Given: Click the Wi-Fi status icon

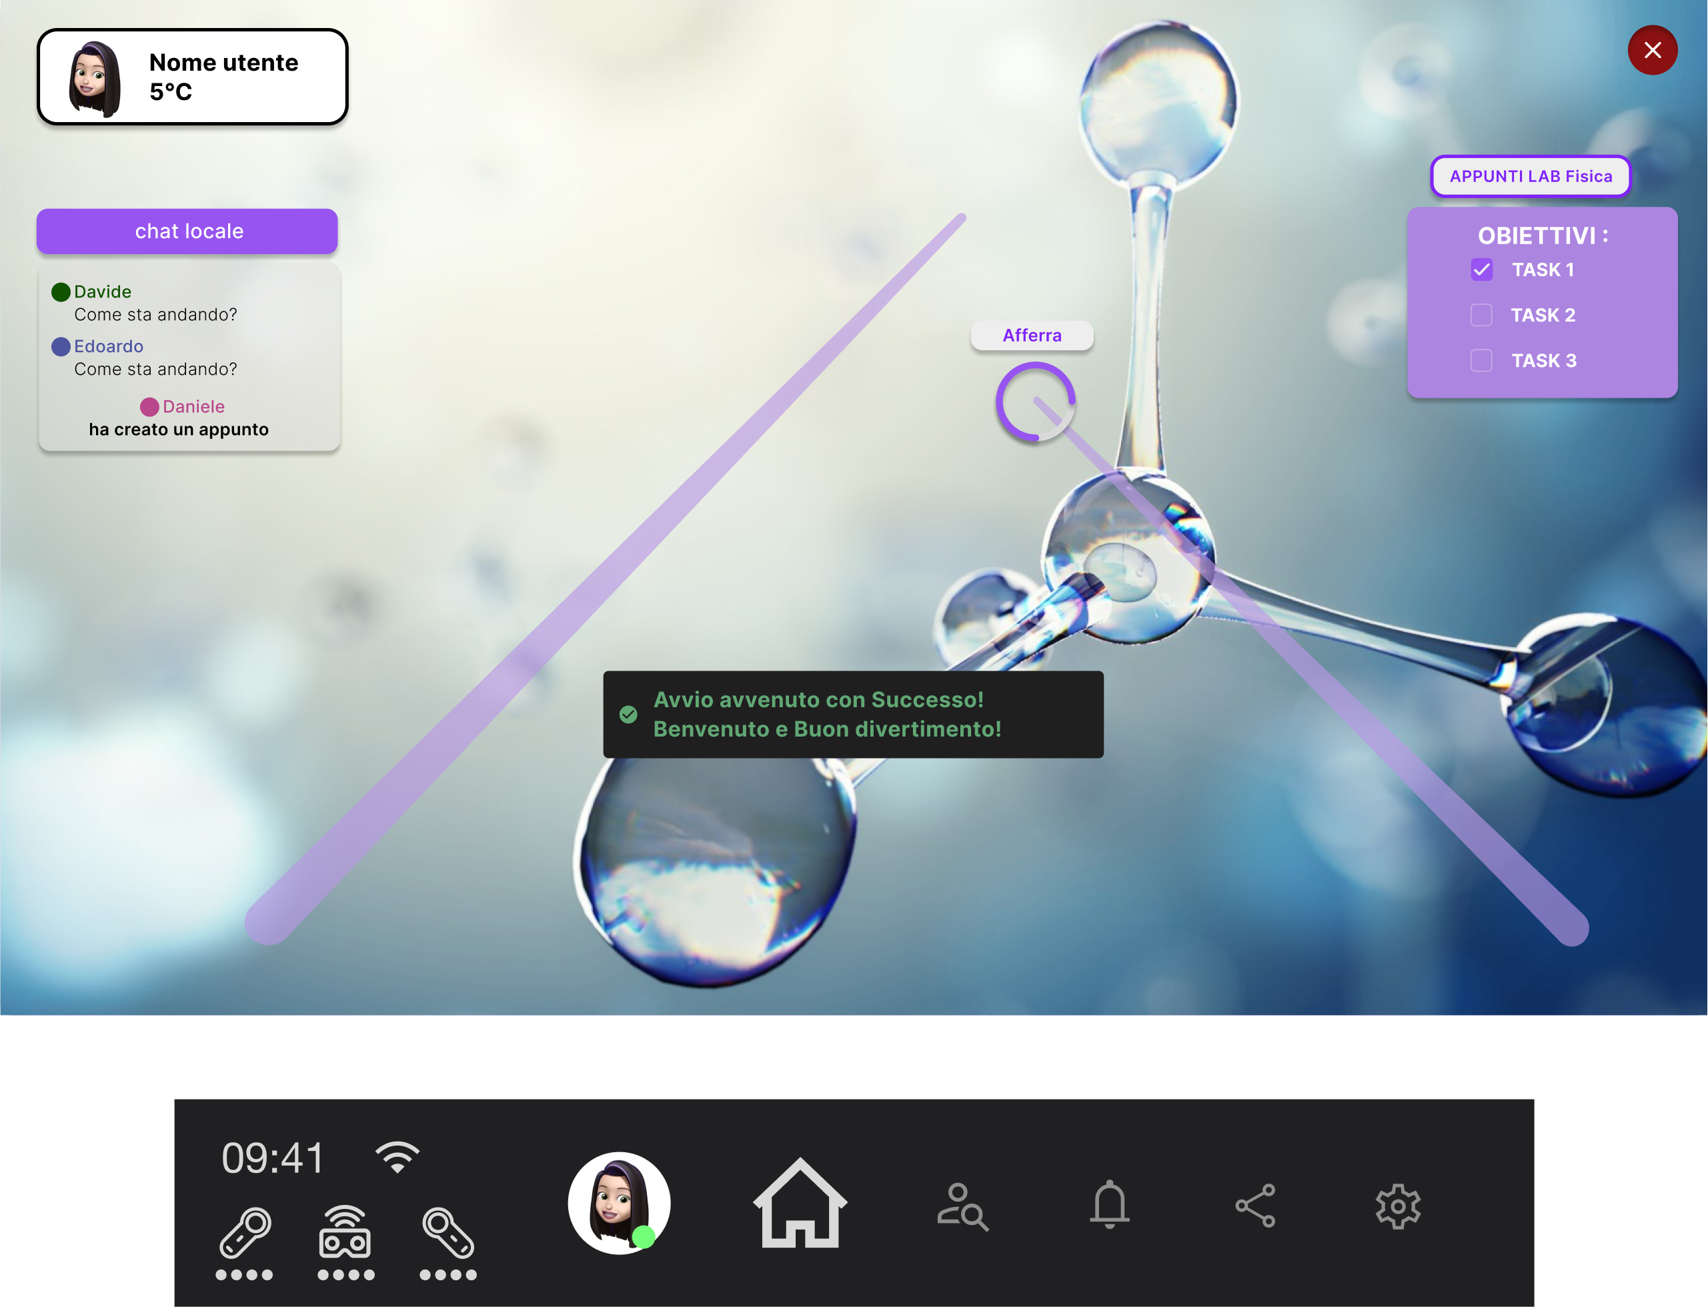Looking at the screenshot, I should pos(397,1158).
